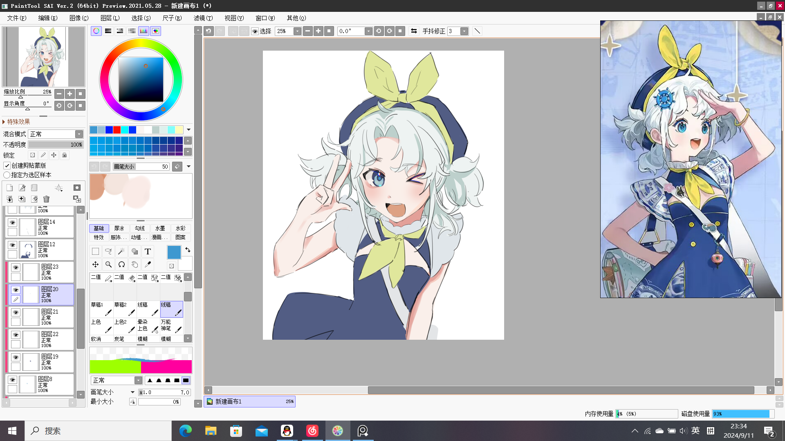Click the straight line drawing mode icon
The image size is (785, 441).
click(477, 31)
